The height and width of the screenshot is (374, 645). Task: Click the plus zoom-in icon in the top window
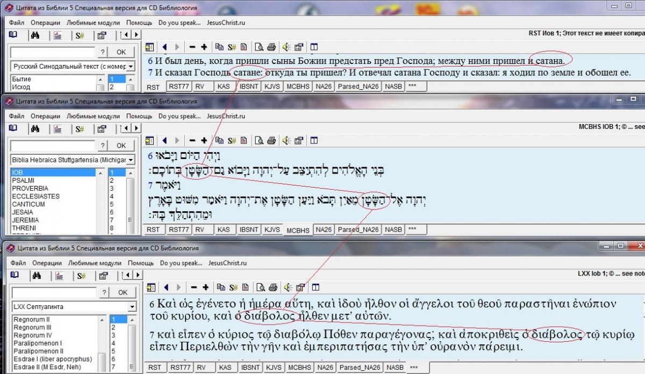[x=205, y=47]
